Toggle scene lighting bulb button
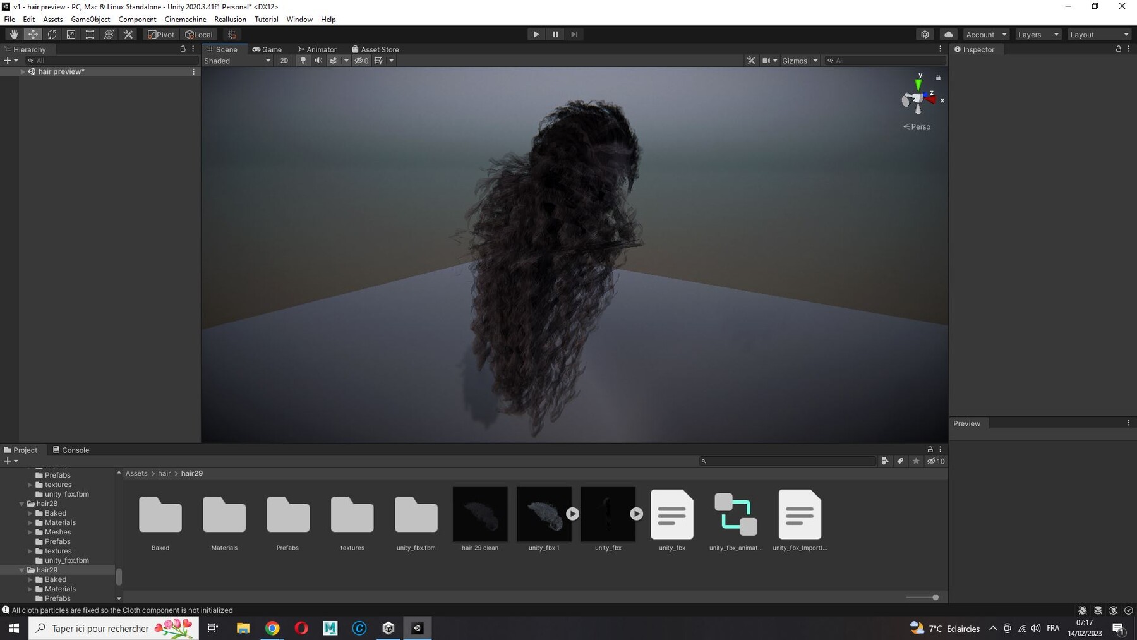This screenshot has width=1137, height=640. click(x=303, y=61)
